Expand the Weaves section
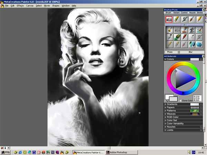 [165, 114]
